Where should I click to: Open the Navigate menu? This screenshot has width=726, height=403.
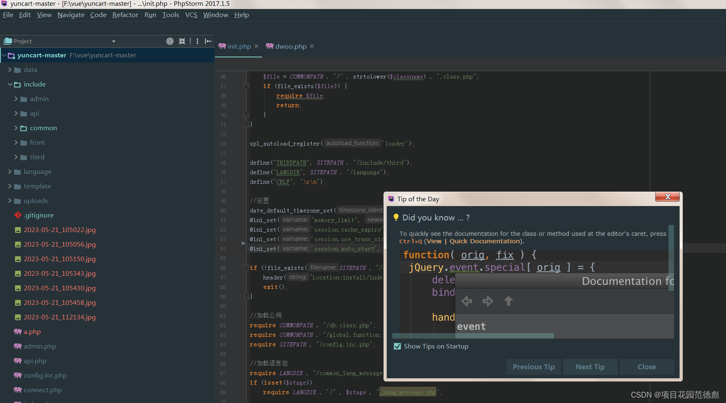click(71, 15)
